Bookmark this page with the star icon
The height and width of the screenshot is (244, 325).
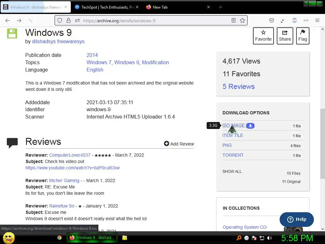(242, 20)
